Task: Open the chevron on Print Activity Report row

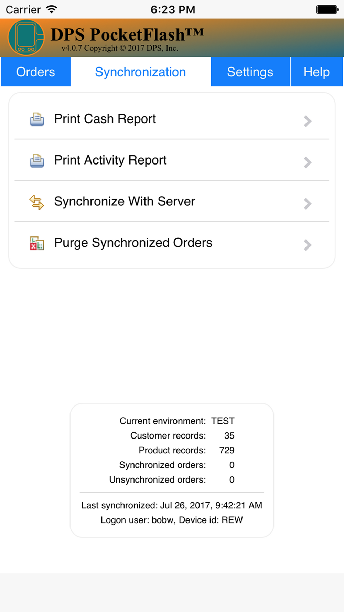Action: pos(308,162)
